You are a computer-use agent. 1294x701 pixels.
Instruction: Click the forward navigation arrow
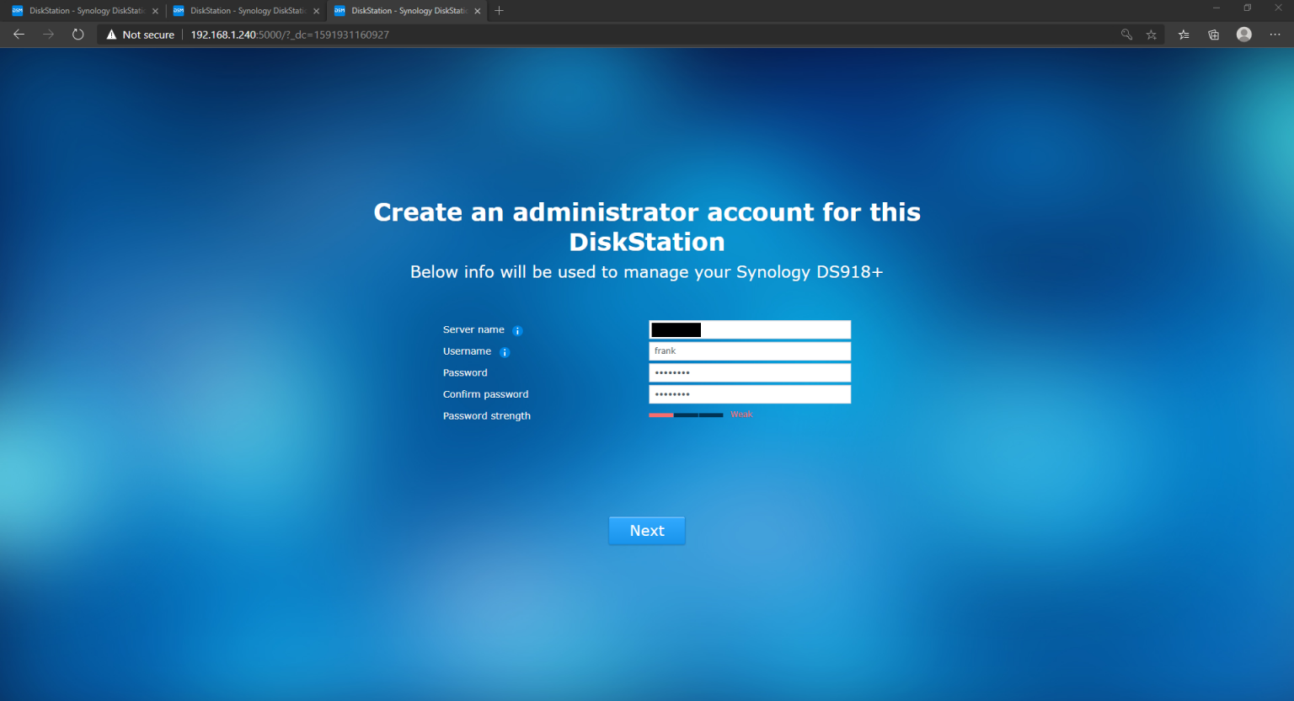click(48, 35)
